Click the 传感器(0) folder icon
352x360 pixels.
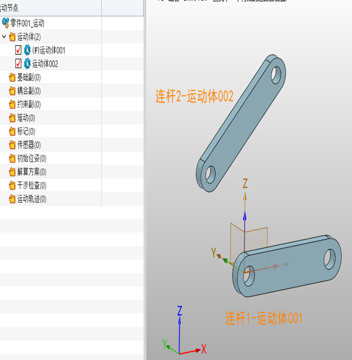(12, 145)
